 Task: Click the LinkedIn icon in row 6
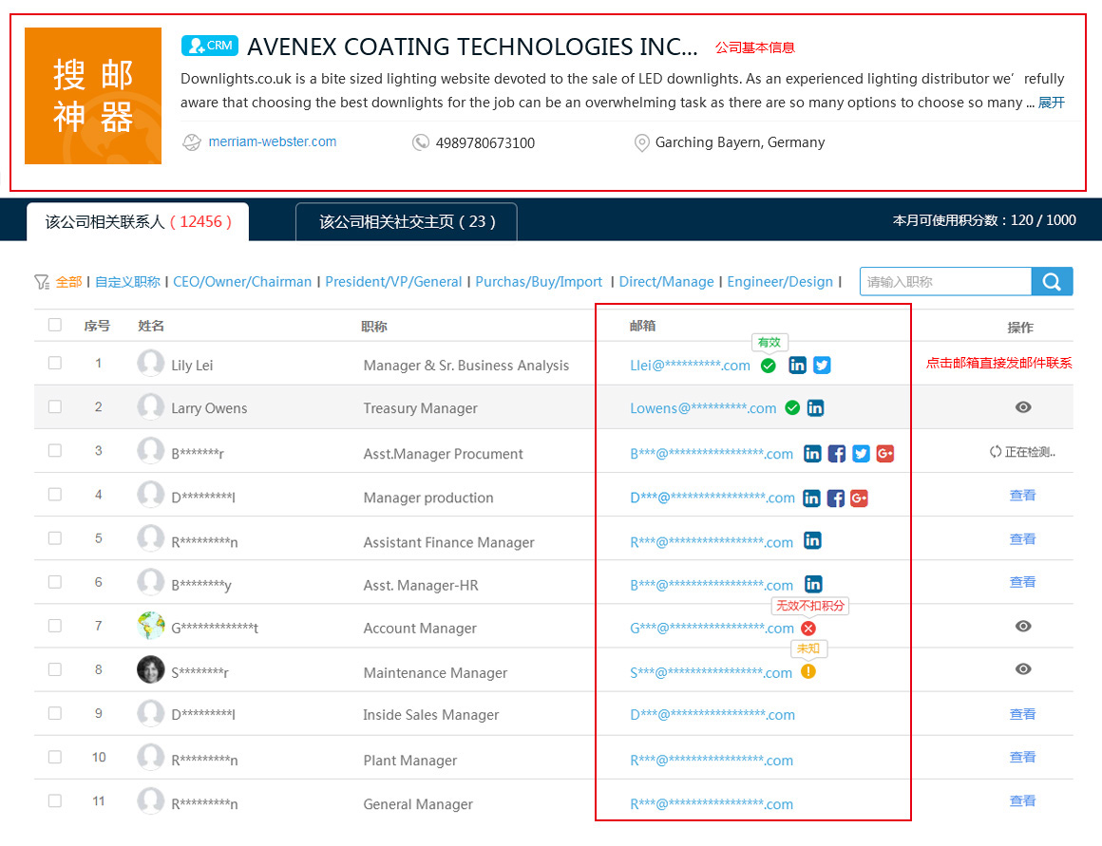813,585
